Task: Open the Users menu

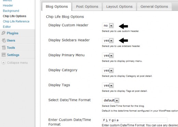Action: [11, 41]
